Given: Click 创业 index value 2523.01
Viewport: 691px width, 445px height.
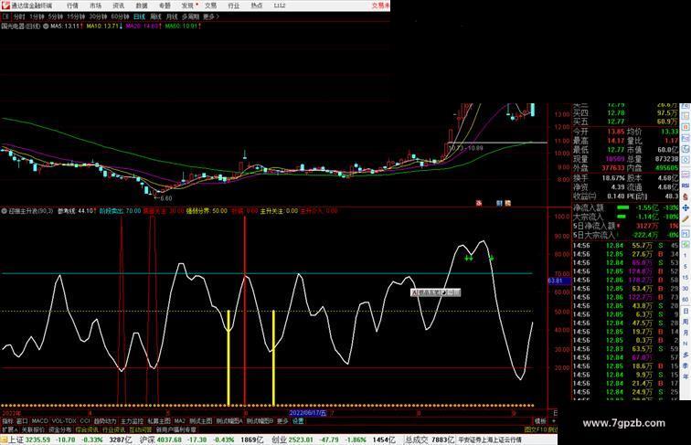Looking at the screenshot, I should [302, 440].
